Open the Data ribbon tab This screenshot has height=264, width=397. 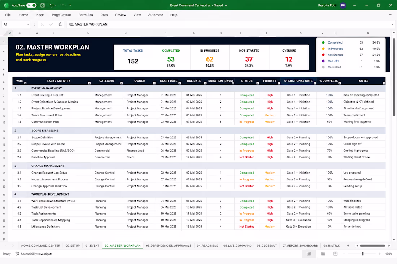click(x=104, y=15)
